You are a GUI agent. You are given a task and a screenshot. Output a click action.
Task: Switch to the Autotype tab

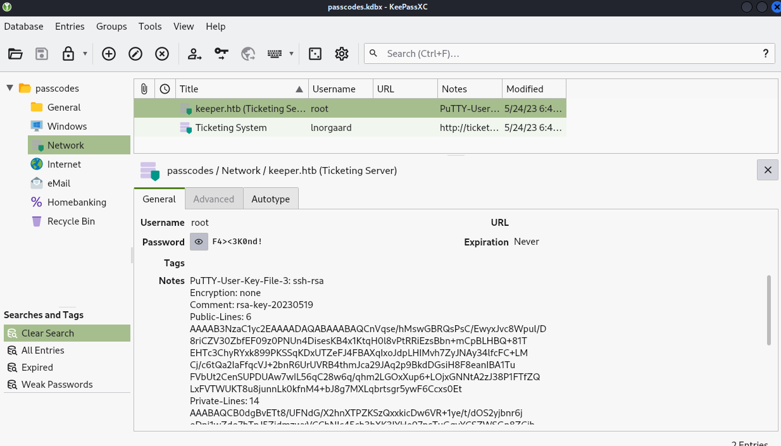[x=270, y=199]
